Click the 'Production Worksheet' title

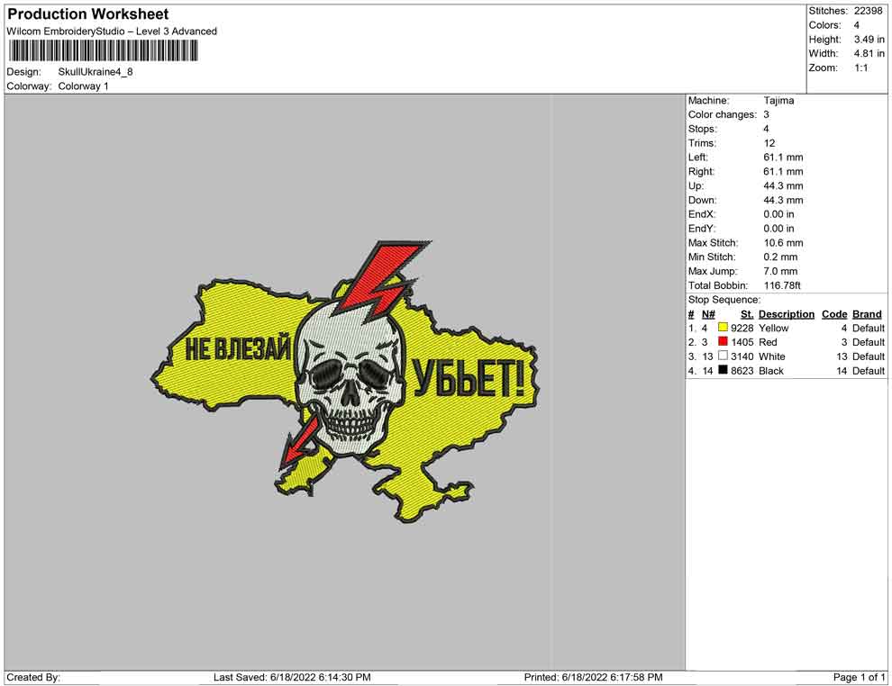pos(88,14)
